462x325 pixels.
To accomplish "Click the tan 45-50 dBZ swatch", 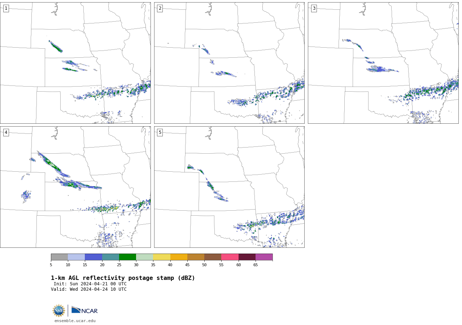I will click(x=196, y=257).
